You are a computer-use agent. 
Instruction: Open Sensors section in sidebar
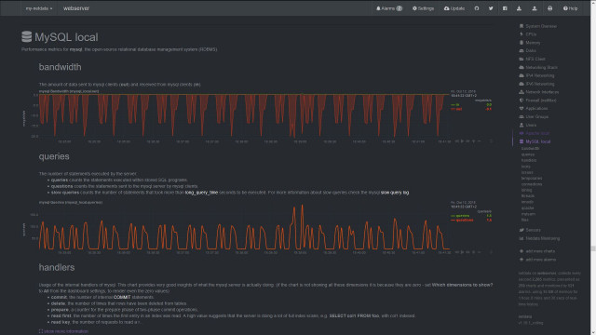[533, 230]
